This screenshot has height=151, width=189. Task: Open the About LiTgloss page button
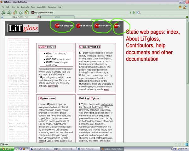pyautogui.click(x=64, y=26)
